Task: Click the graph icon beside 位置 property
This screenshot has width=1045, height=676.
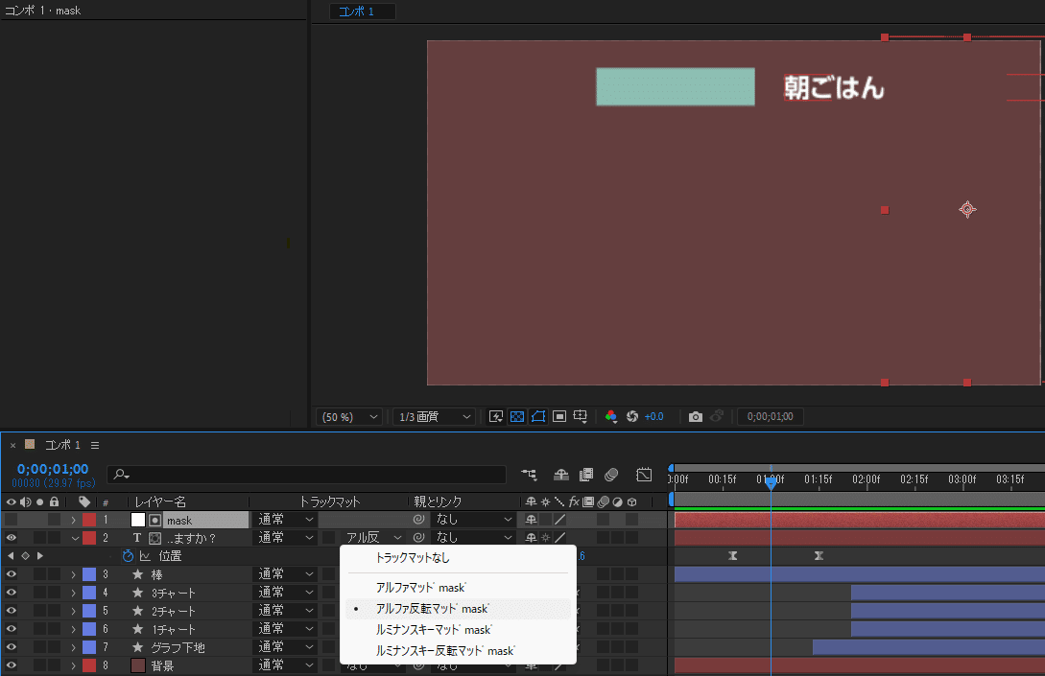Action: pos(145,555)
